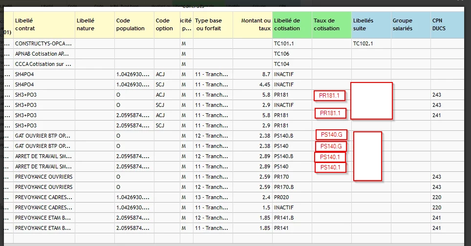Click the 'Libellé nature' column header
The image size is (471, 246).
(x=95, y=24)
